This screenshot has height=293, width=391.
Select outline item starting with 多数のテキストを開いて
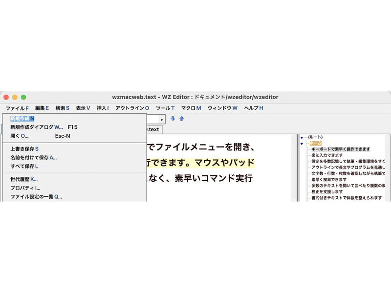[348, 186]
